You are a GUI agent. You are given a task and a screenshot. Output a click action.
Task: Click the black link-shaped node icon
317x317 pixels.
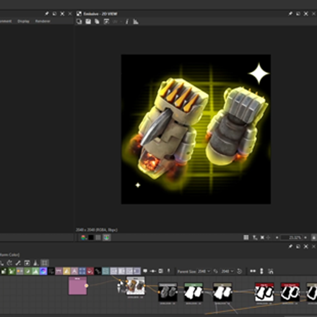coord(98,271)
